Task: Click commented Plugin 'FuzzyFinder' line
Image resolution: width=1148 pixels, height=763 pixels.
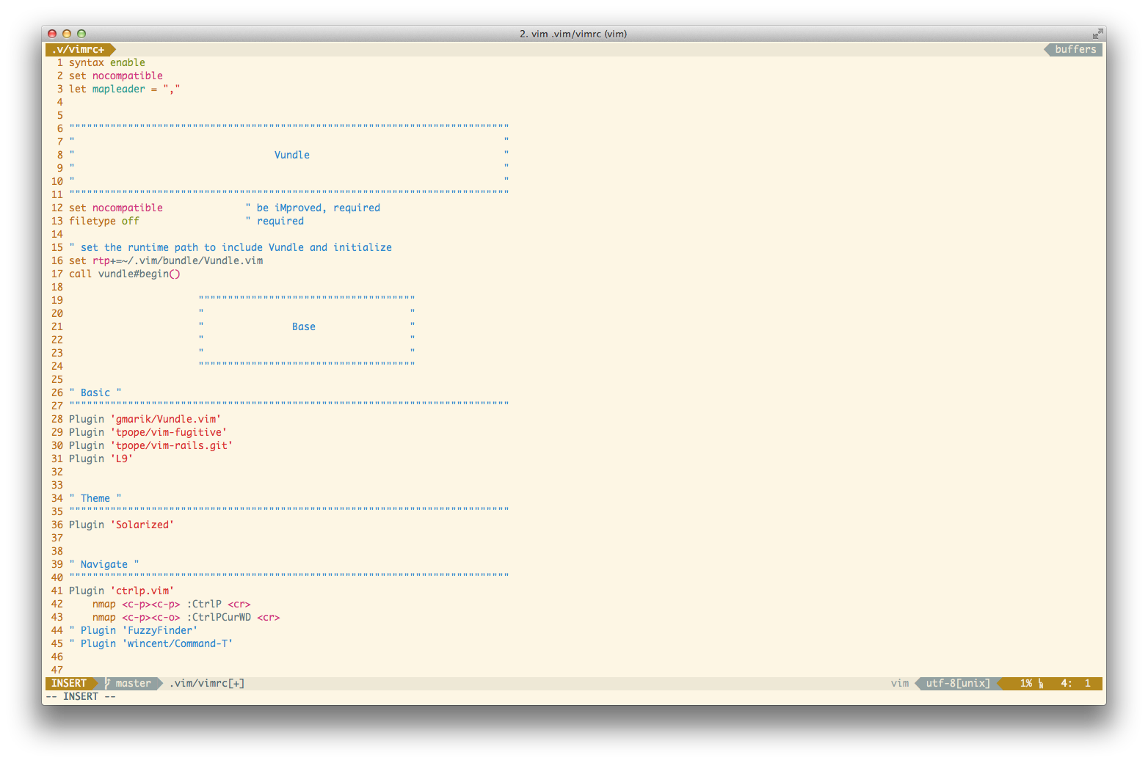Action: (134, 630)
